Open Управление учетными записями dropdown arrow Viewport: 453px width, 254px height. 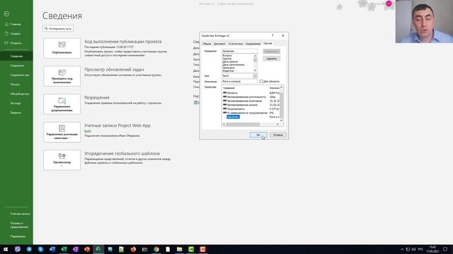pyautogui.click(x=69, y=138)
